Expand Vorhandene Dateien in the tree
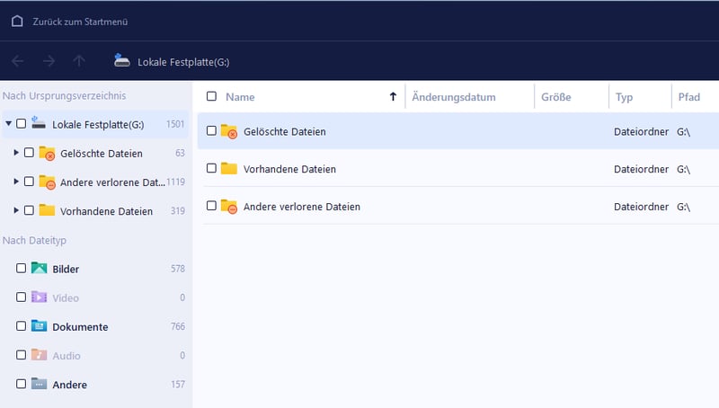The image size is (719, 408). pyautogui.click(x=16, y=210)
